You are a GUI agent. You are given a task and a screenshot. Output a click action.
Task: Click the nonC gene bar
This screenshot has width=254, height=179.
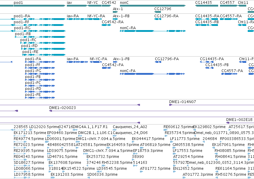point(153,6)
